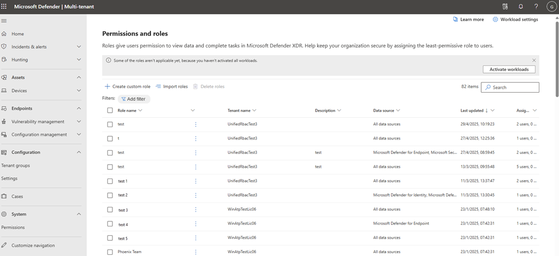Open more options for role 'test 5'

[196, 238]
